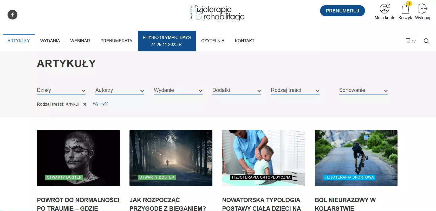
Task: Expand the Działy filter dropdown
Action: (61, 90)
